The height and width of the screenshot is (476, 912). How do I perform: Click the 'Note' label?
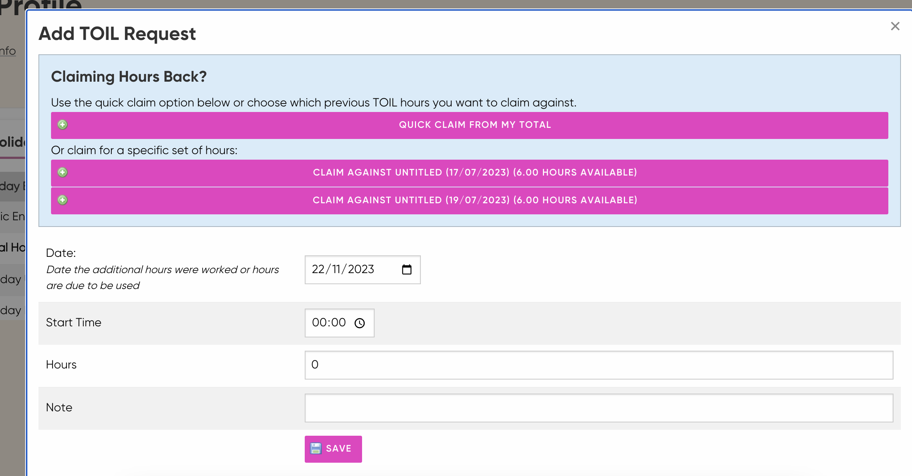tap(59, 407)
